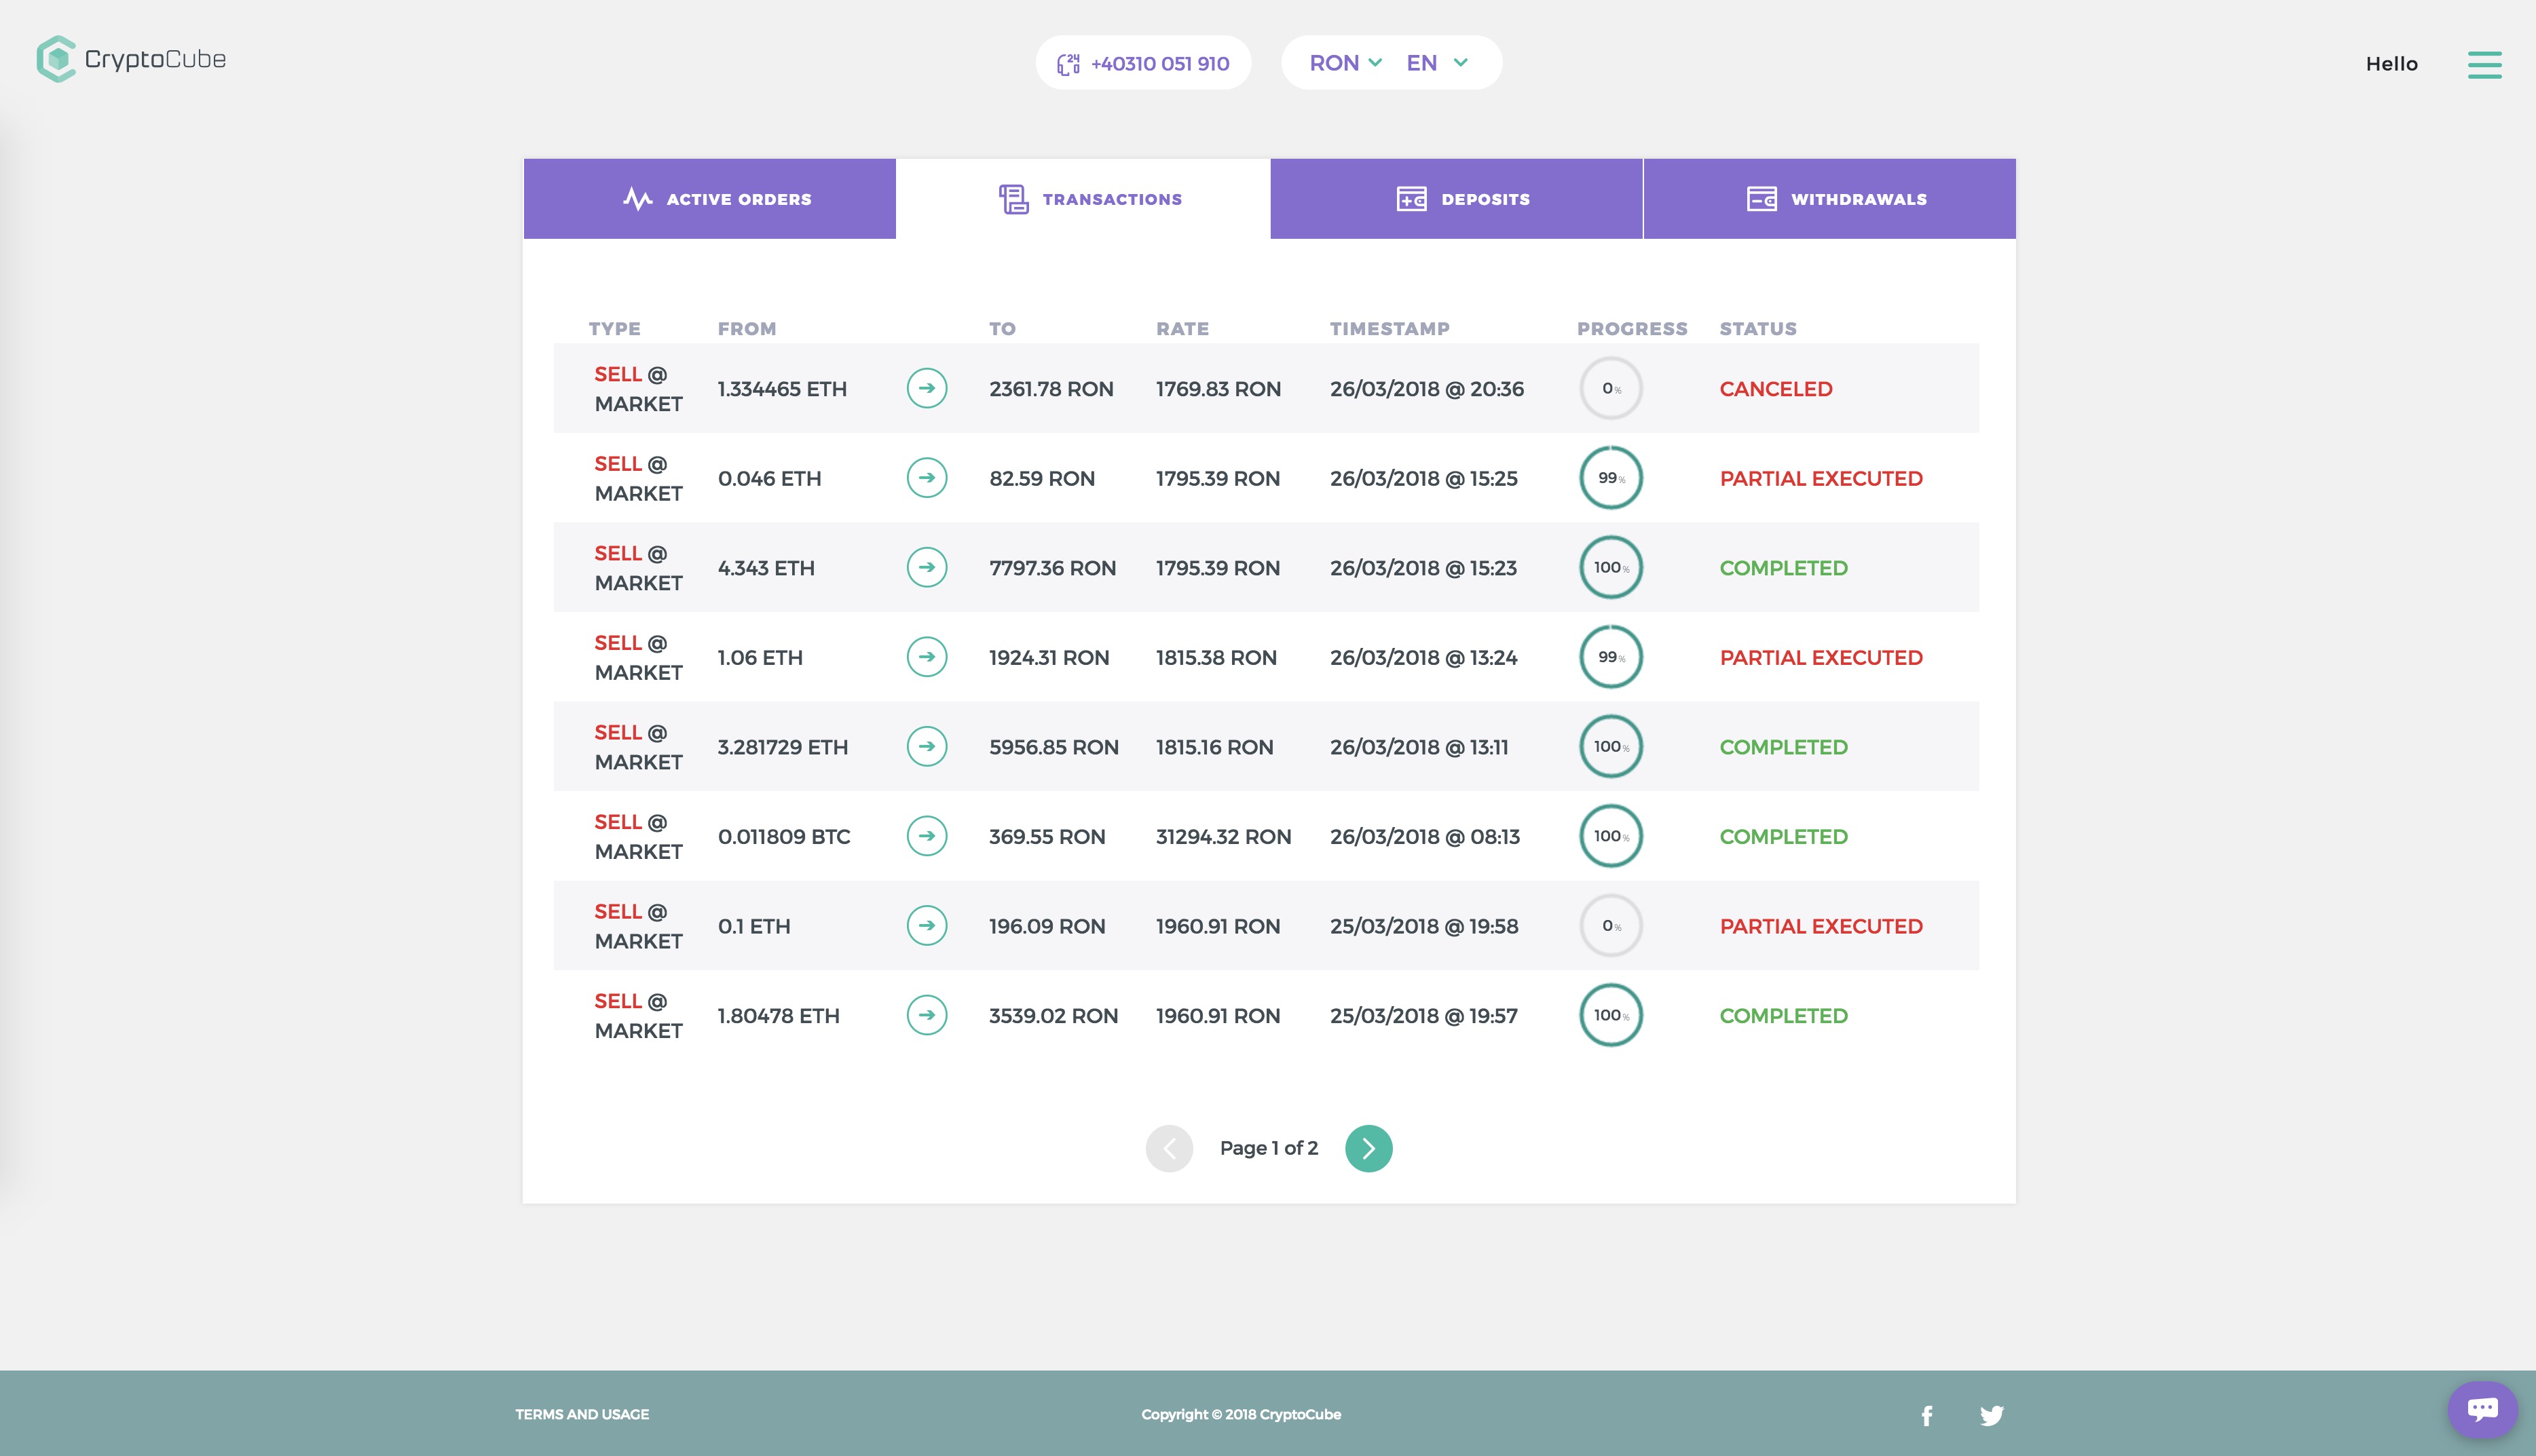Image resolution: width=2536 pixels, height=1456 pixels.
Task: Click the Page 1 of 2 label
Action: coord(1269,1148)
